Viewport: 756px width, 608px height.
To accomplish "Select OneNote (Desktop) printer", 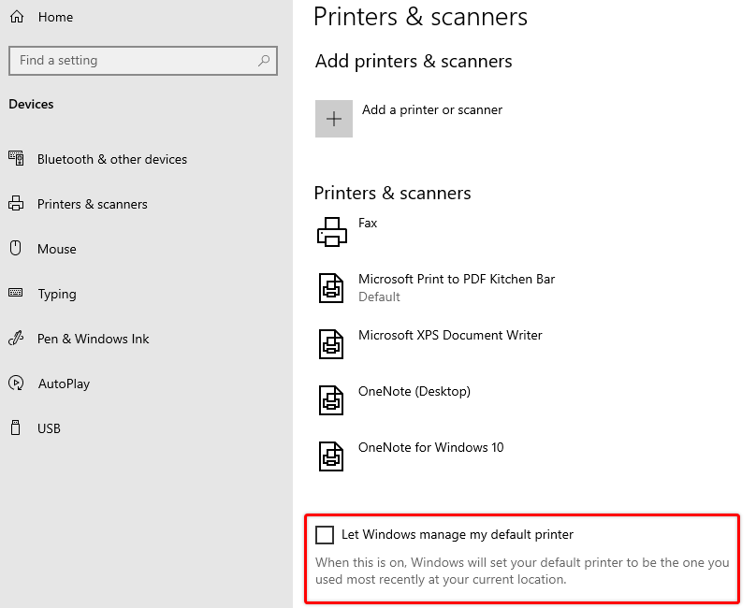I will [414, 391].
